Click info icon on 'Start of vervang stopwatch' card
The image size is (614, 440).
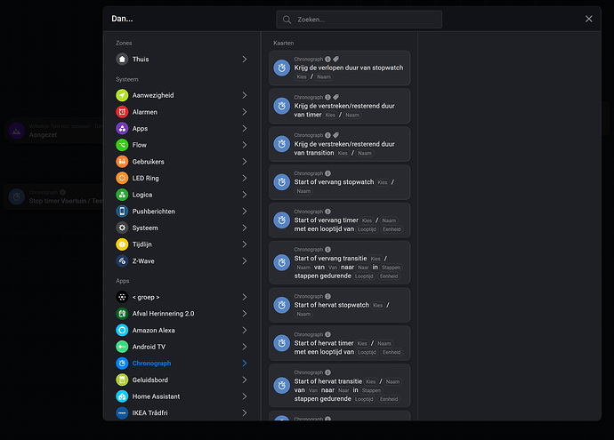click(x=327, y=173)
